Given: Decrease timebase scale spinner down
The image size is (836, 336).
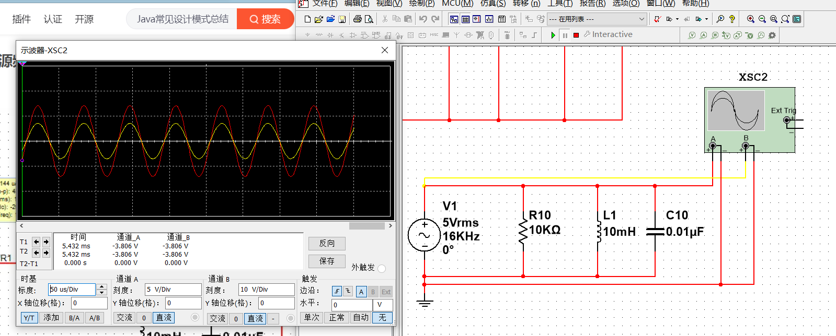Looking at the screenshot, I should pyautogui.click(x=102, y=292).
